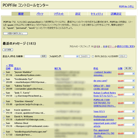The image size is (138, 138).
Task: Open the 'Your R X V' message
Action: click(x=99, y=111)
